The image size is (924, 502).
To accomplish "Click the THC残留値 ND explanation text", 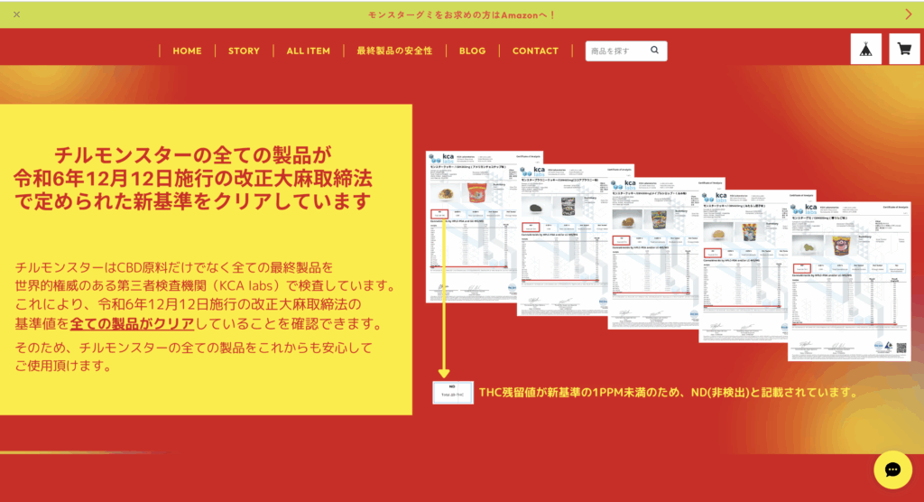I will [670, 392].
